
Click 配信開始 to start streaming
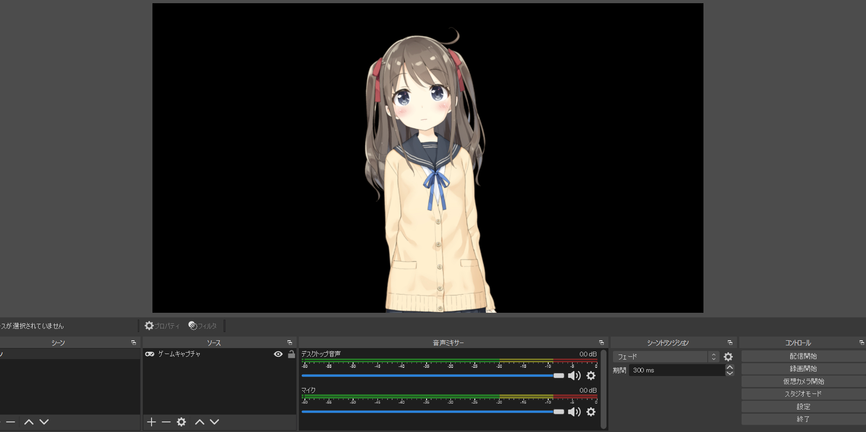[804, 356]
